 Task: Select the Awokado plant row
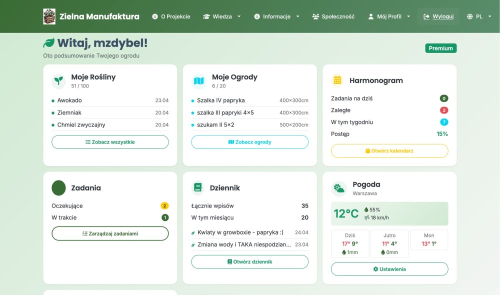[110, 100]
